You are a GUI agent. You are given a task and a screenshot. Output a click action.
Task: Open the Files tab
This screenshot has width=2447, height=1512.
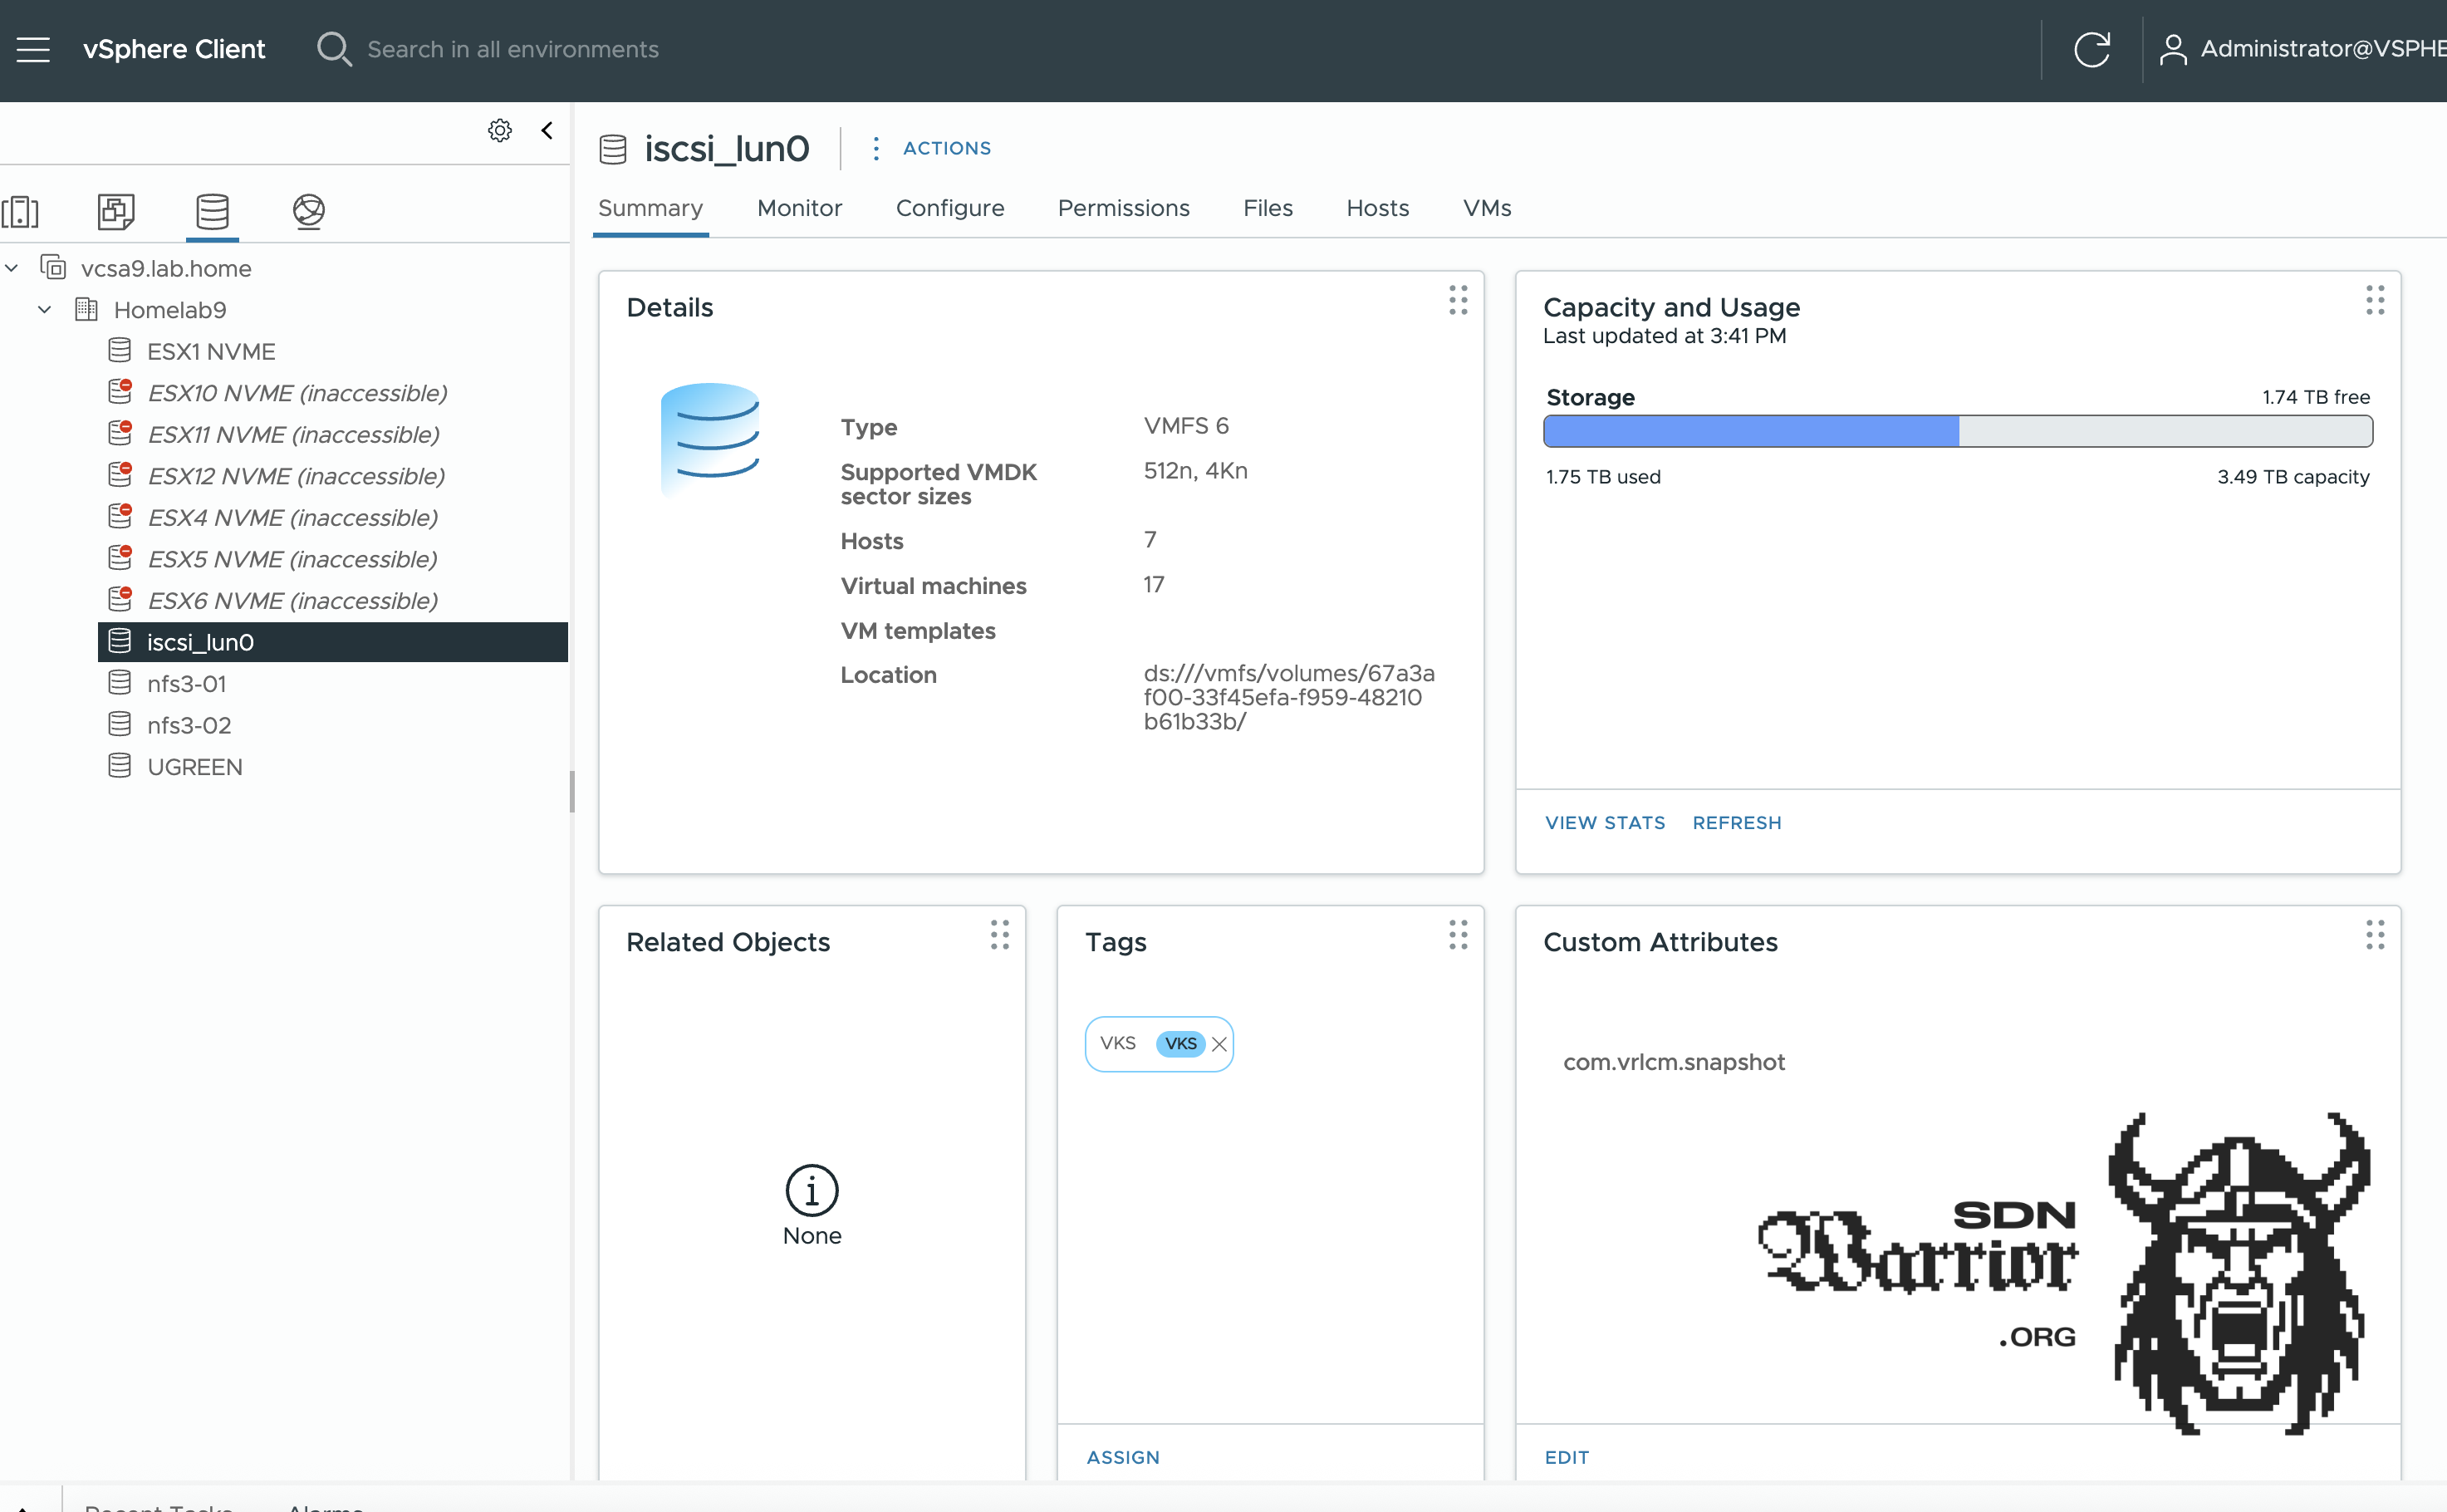(x=1268, y=208)
